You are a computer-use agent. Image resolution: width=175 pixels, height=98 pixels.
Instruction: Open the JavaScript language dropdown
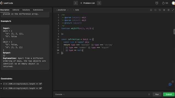tap(62, 10)
